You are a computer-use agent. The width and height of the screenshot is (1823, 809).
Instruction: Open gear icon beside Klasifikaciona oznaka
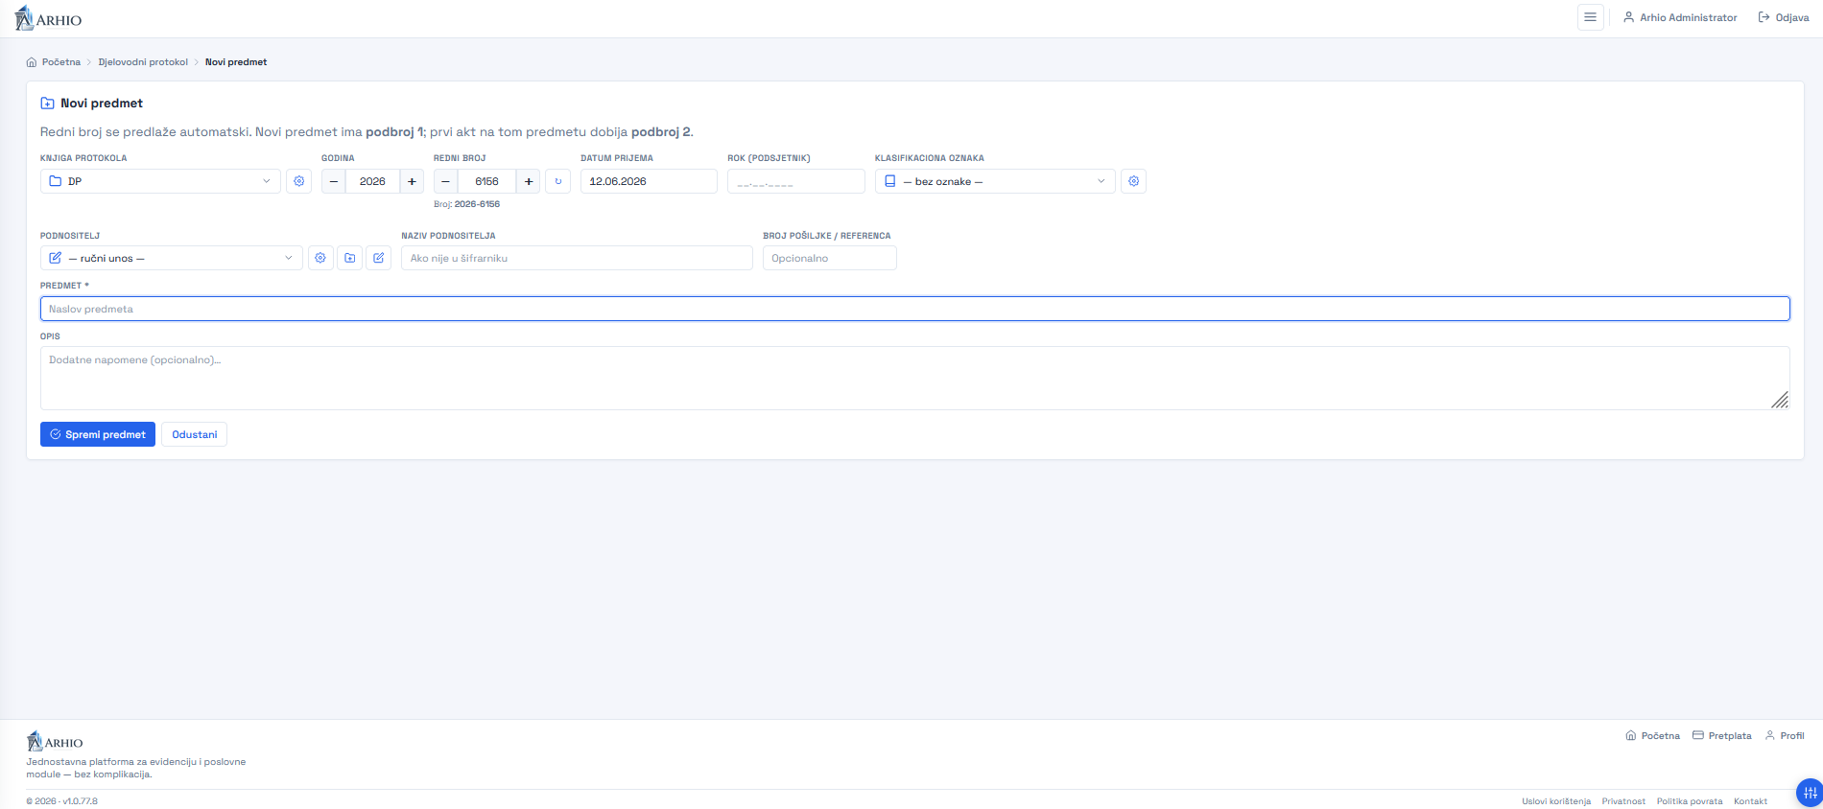coord(1133,181)
